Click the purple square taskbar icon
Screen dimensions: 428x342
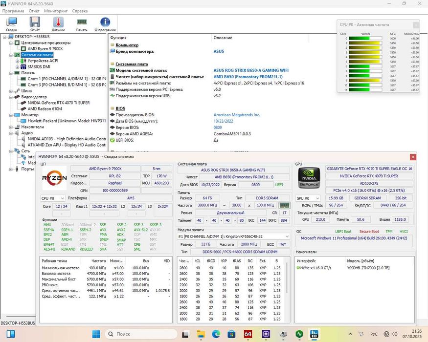click(266, 334)
